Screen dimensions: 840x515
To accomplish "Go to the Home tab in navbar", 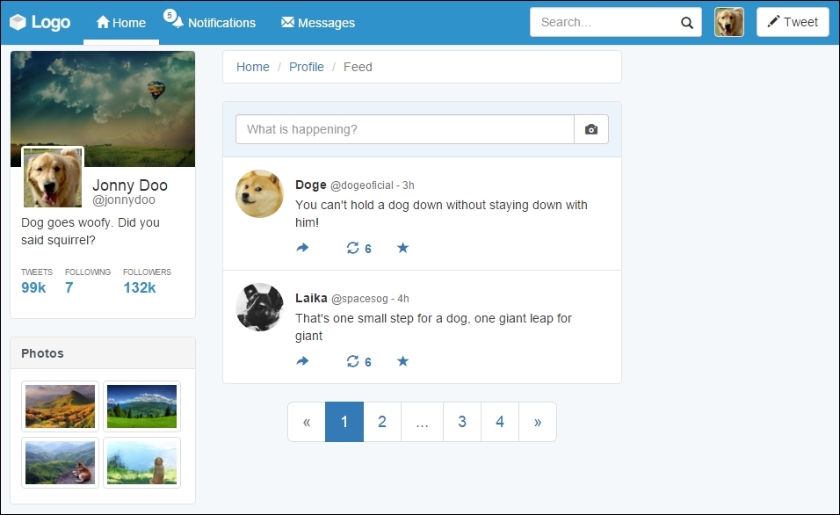I will (121, 23).
